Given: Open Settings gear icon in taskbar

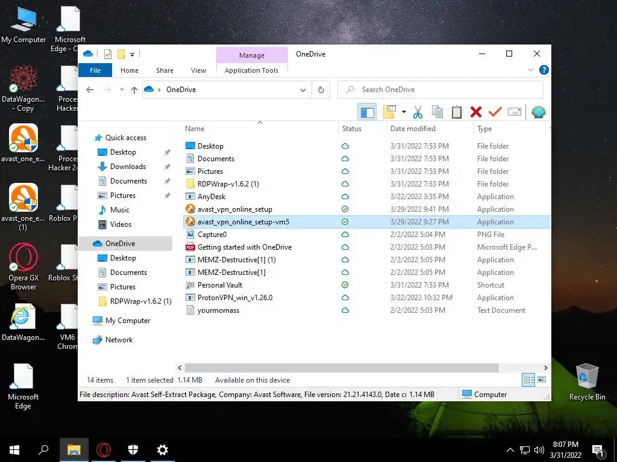Looking at the screenshot, I should (163, 450).
